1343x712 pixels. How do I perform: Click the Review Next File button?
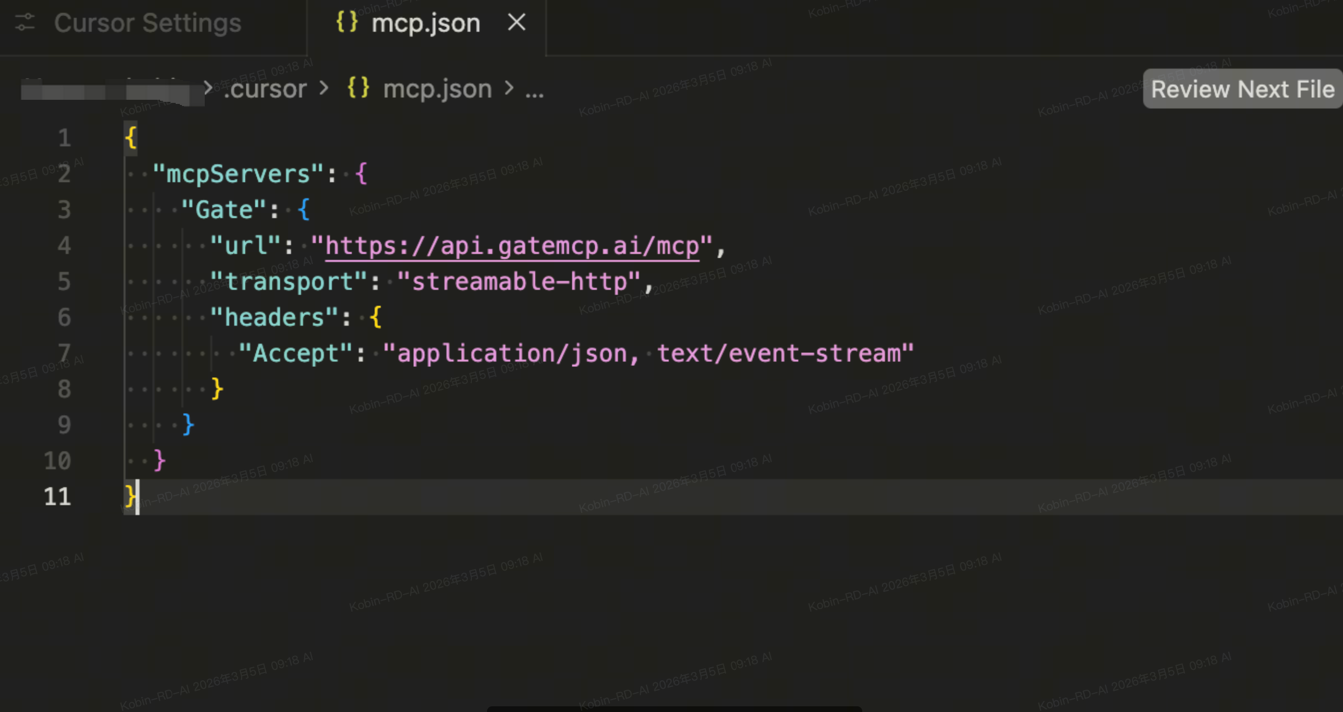coord(1242,89)
